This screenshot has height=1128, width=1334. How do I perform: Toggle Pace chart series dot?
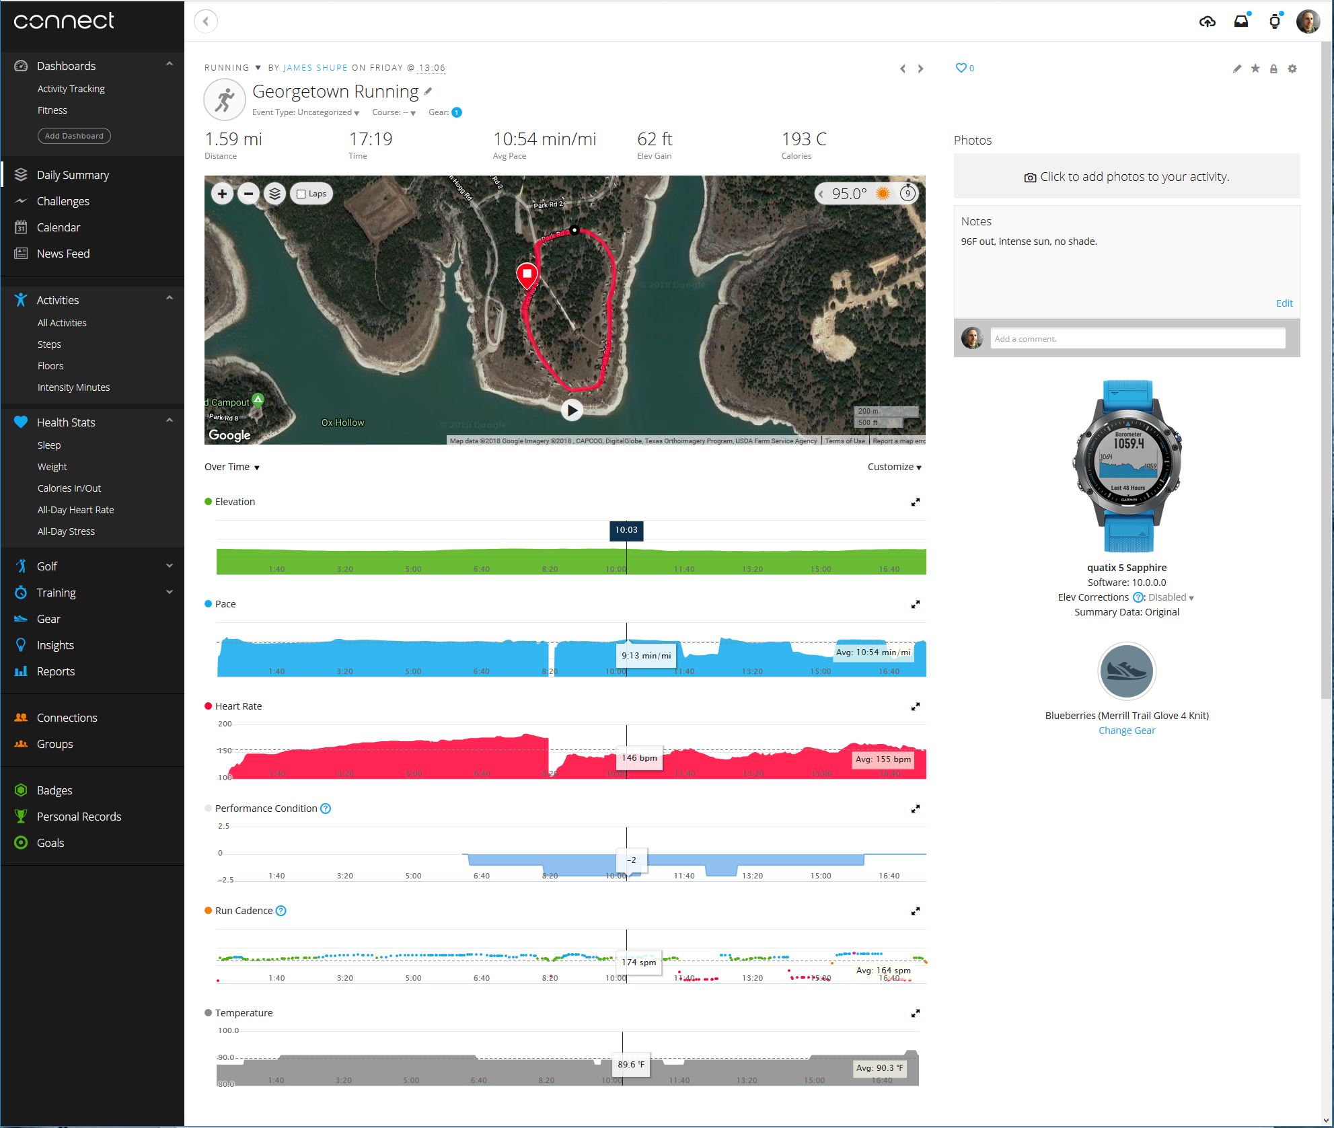click(208, 604)
